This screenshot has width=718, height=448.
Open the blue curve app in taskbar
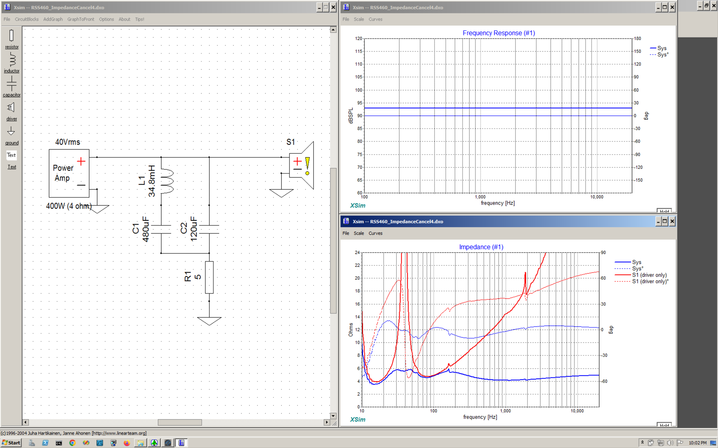pyautogui.click(x=100, y=443)
